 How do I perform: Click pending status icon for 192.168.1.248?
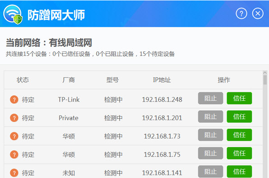click(14, 100)
